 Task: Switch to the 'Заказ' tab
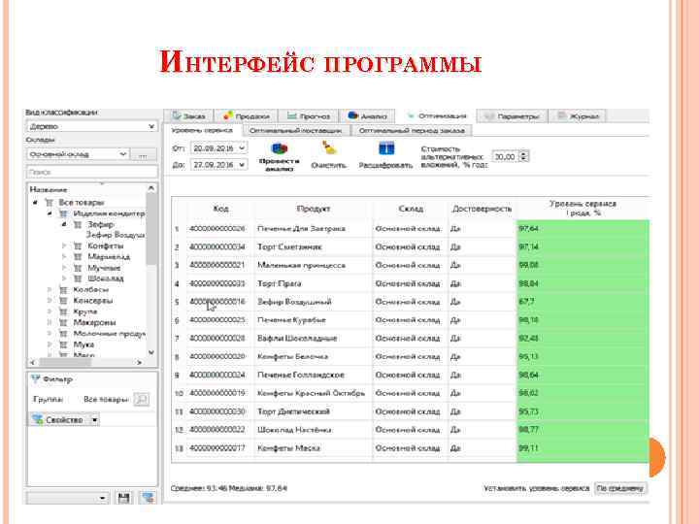pyautogui.click(x=188, y=115)
